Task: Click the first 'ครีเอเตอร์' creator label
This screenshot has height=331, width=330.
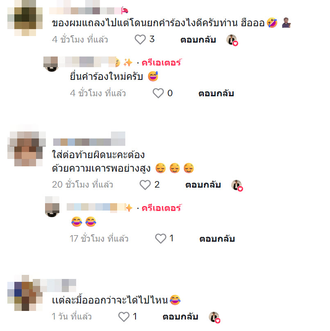Action: (162, 63)
